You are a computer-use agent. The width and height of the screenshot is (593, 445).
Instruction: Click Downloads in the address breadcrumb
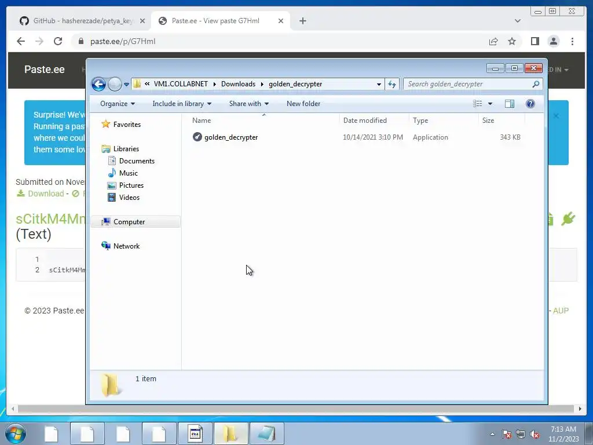click(x=238, y=84)
